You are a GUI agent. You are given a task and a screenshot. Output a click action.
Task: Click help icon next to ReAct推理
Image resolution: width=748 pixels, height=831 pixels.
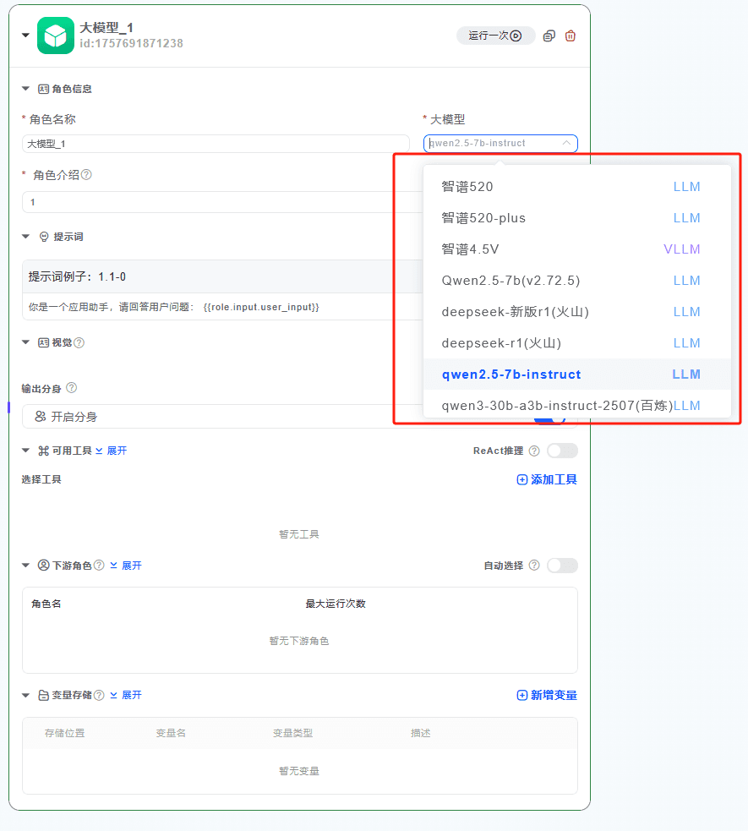(x=534, y=451)
